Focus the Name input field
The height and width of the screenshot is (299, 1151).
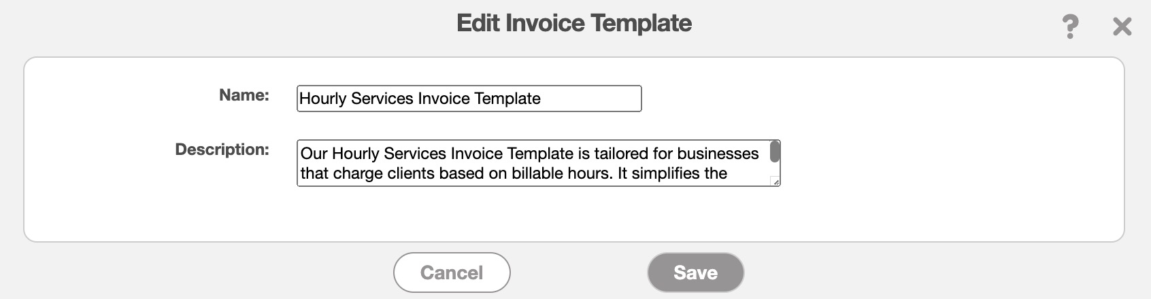(469, 99)
